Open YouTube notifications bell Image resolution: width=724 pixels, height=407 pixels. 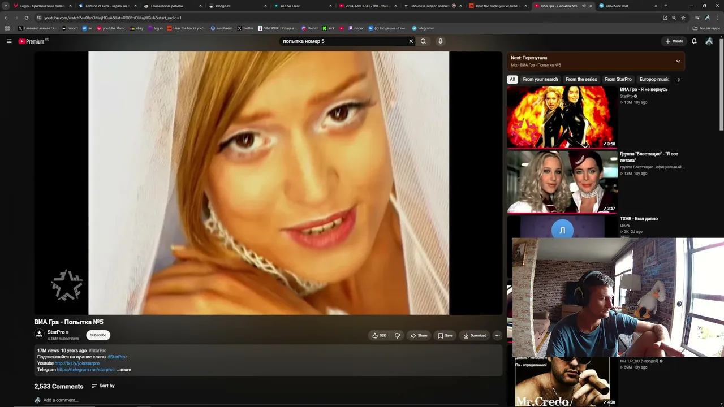click(x=694, y=41)
